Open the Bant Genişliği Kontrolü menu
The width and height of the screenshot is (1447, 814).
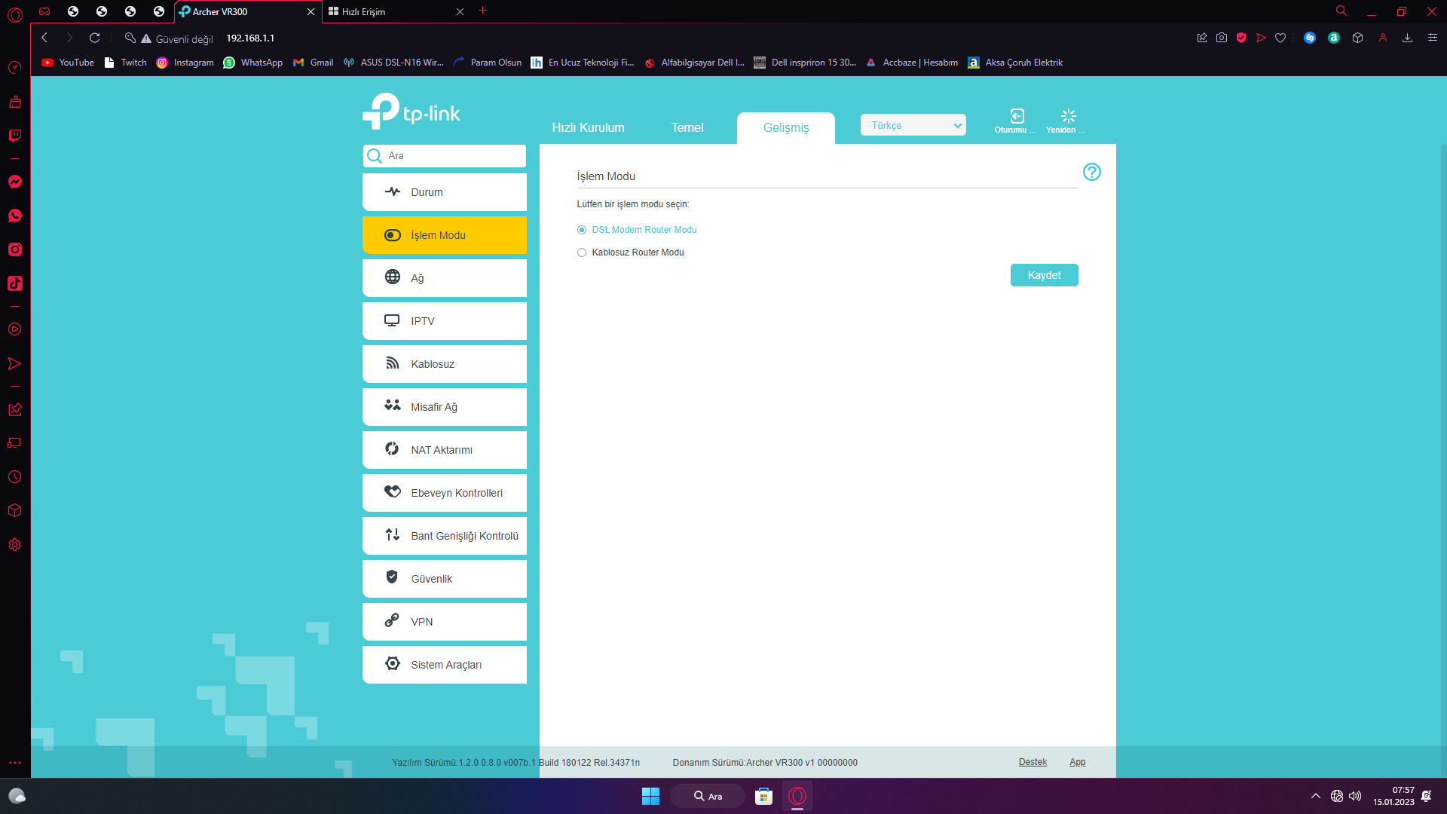pyautogui.click(x=445, y=536)
